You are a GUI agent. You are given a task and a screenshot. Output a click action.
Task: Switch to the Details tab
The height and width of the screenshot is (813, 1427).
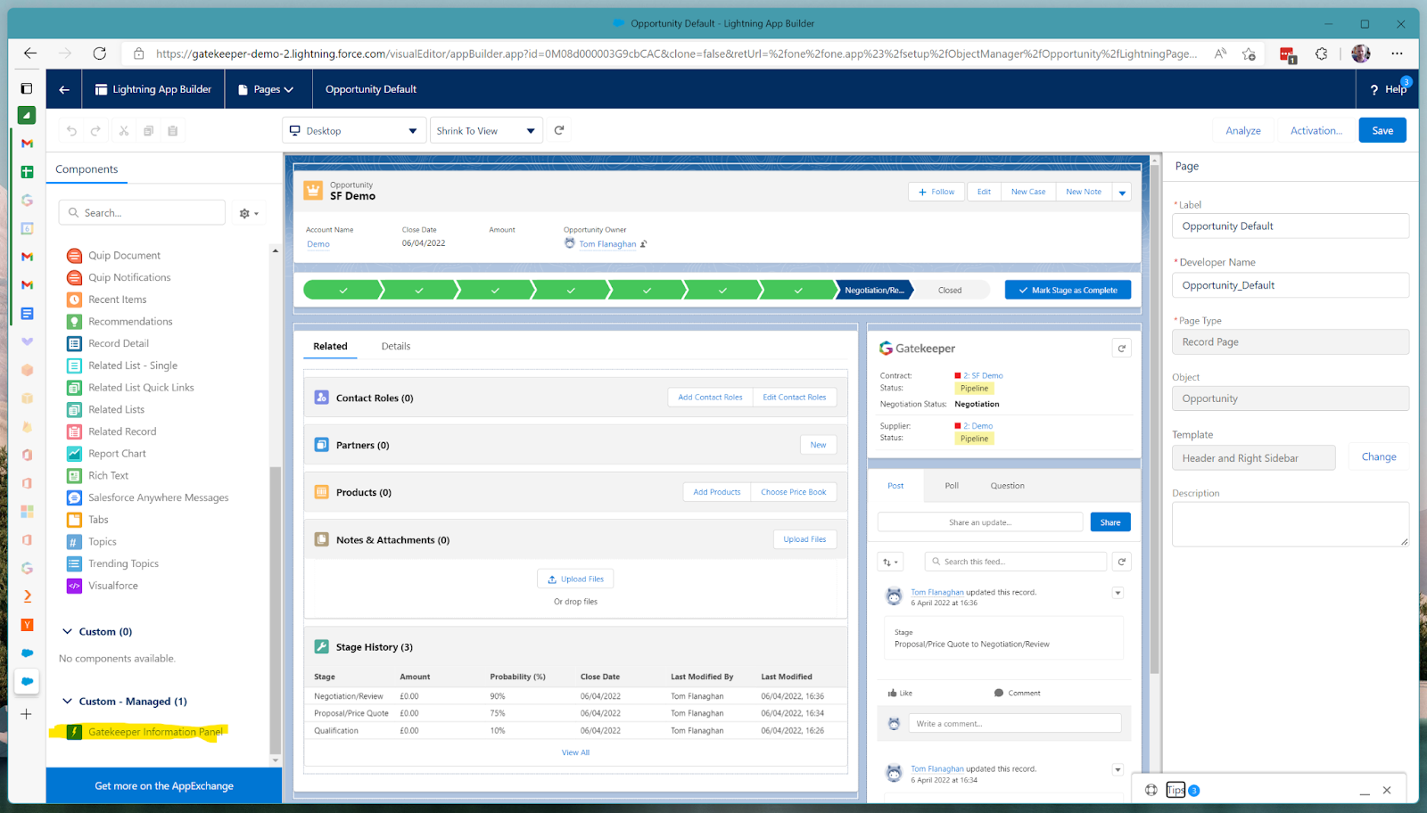click(396, 347)
